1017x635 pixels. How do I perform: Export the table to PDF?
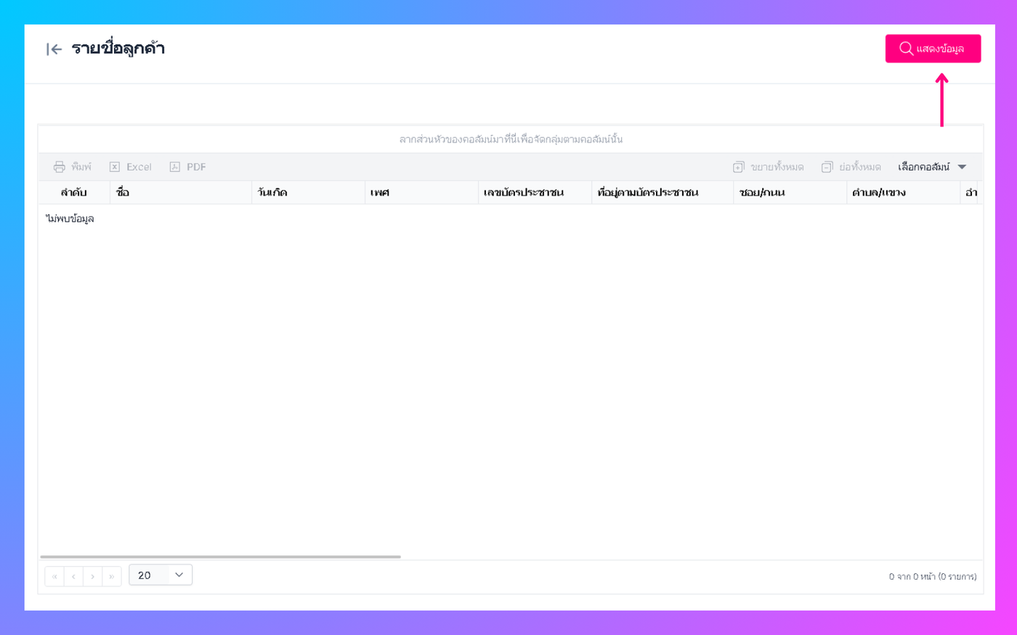187,167
